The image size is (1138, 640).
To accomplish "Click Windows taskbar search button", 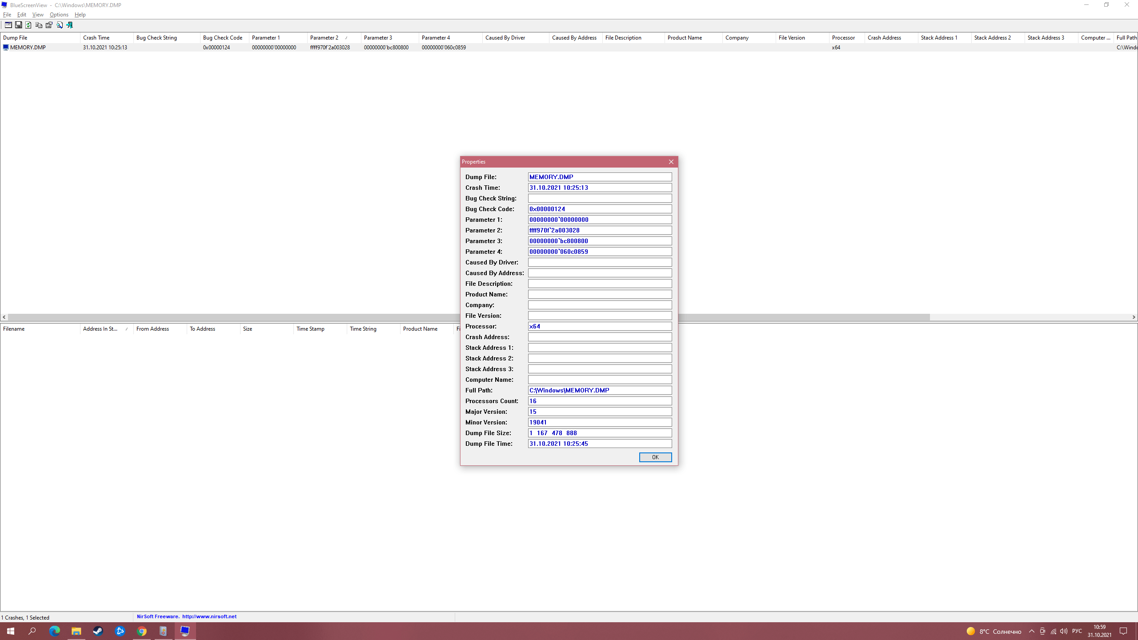I will pyautogui.click(x=31, y=631).
